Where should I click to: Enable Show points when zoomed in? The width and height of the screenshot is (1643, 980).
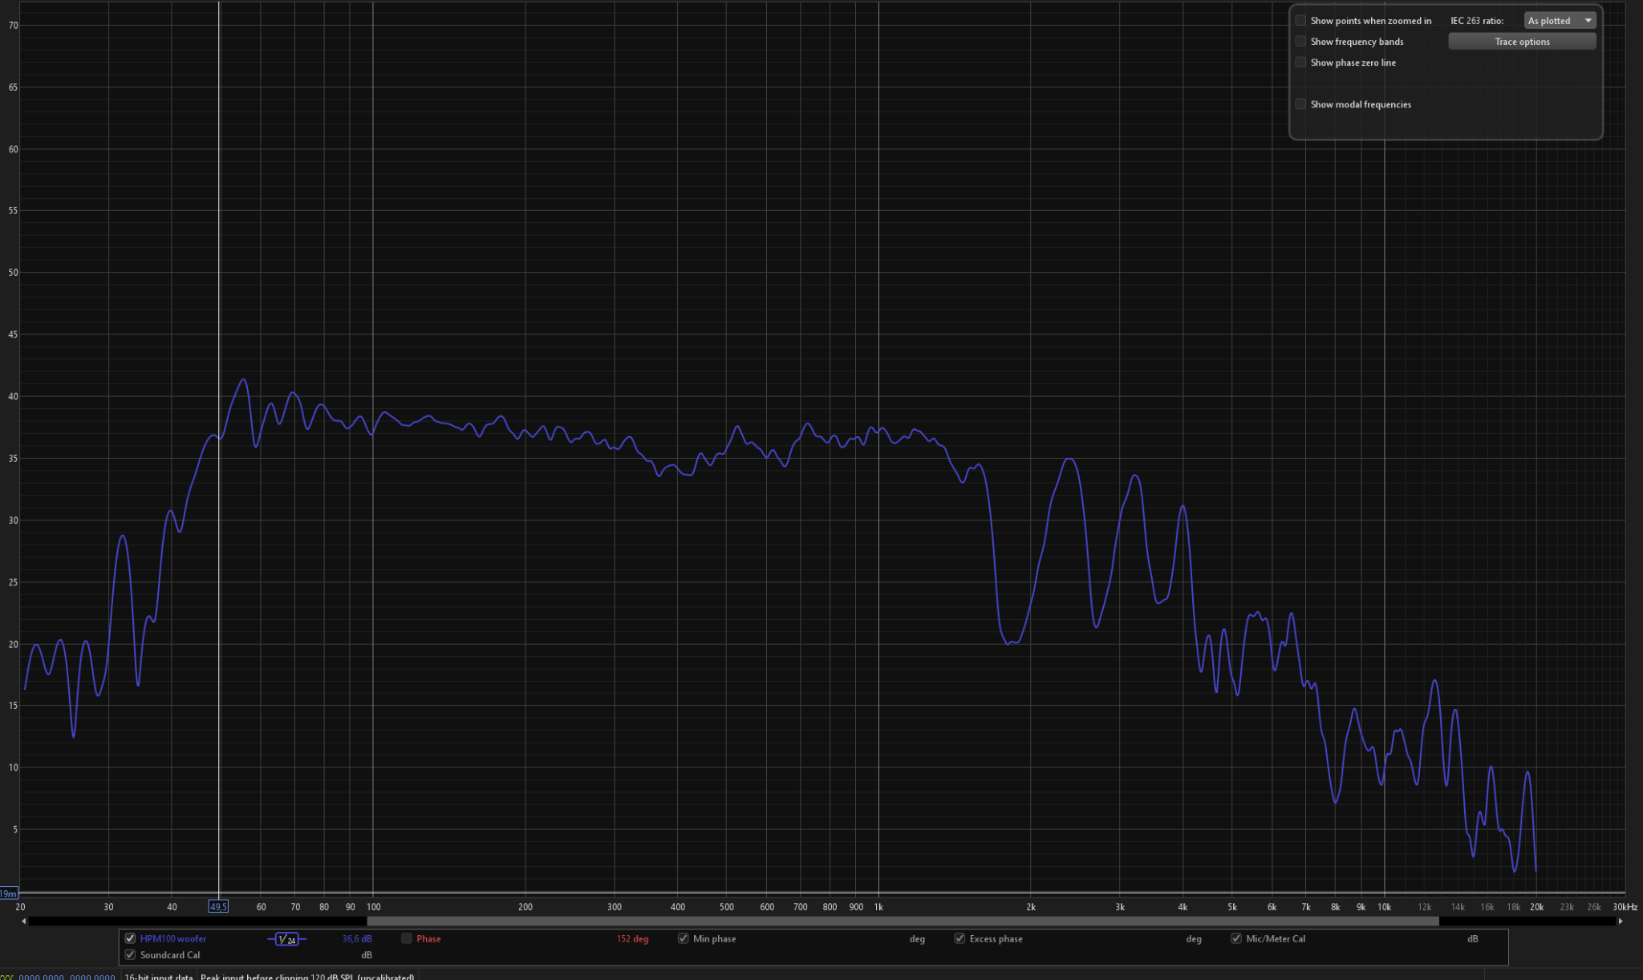pos(1300,21)
